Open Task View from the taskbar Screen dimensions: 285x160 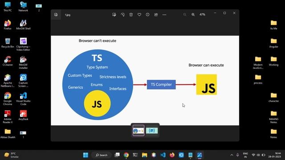(117, 155)
